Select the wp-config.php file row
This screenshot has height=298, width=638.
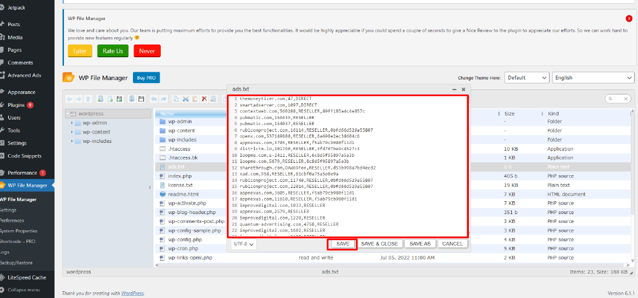[x=184, y=240]
